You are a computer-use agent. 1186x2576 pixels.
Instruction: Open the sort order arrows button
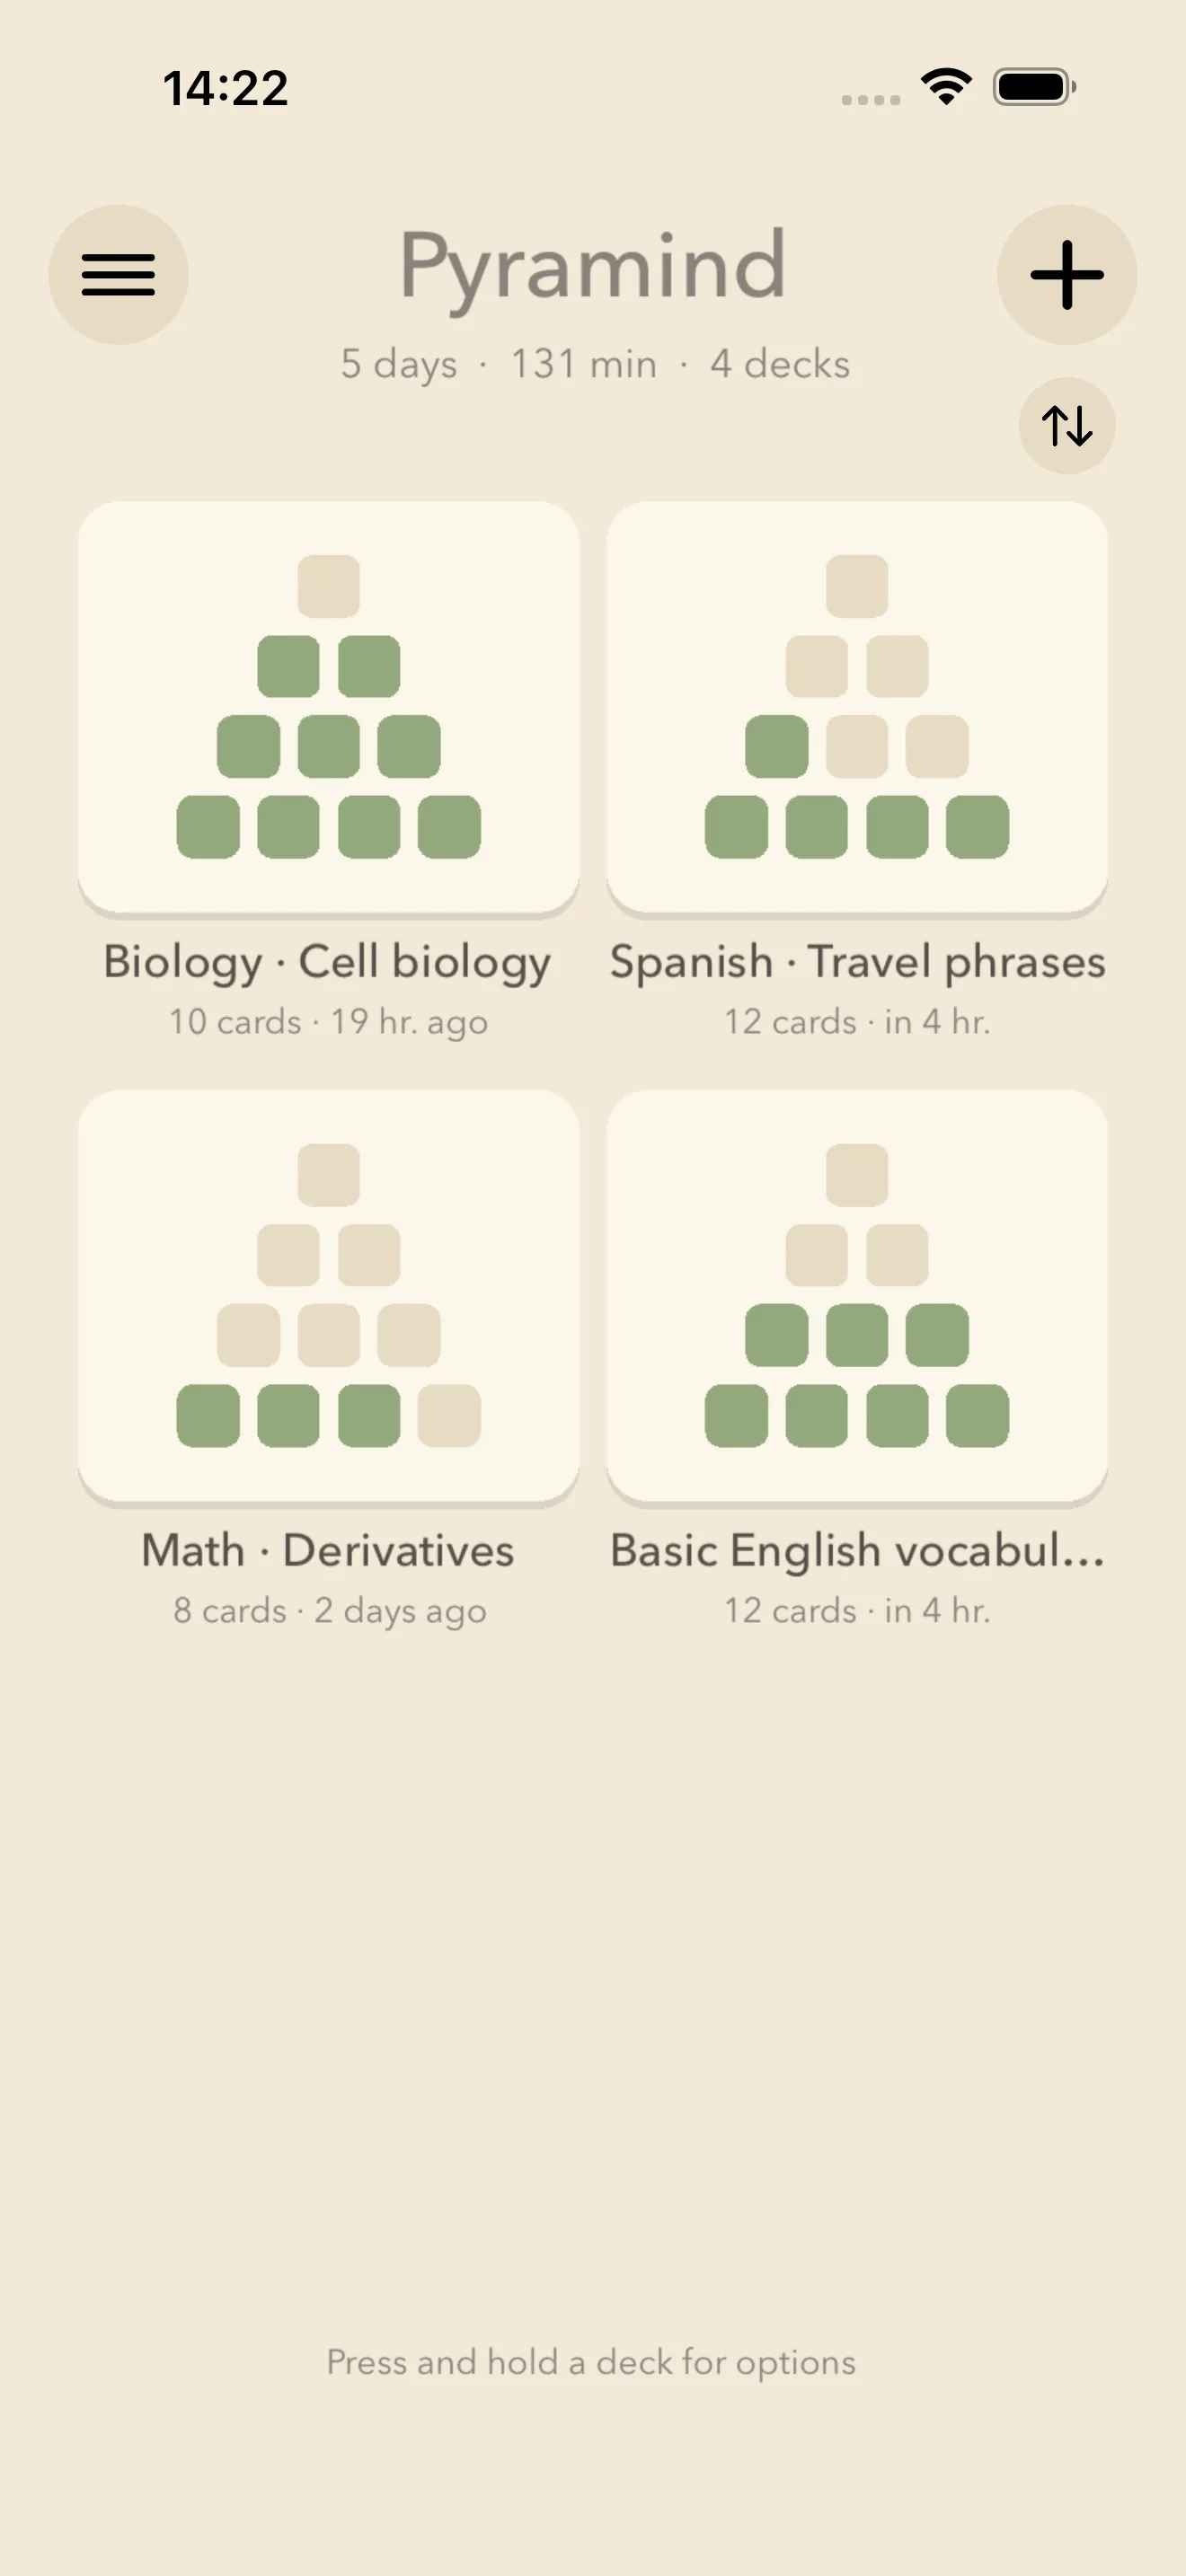(1067, 426)
